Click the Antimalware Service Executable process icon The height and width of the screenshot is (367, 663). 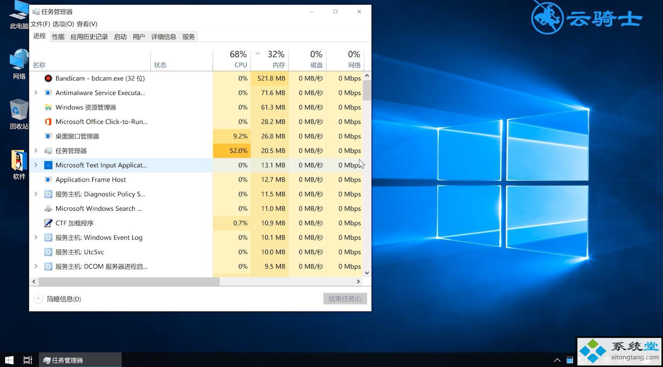[x=48, y=93]
